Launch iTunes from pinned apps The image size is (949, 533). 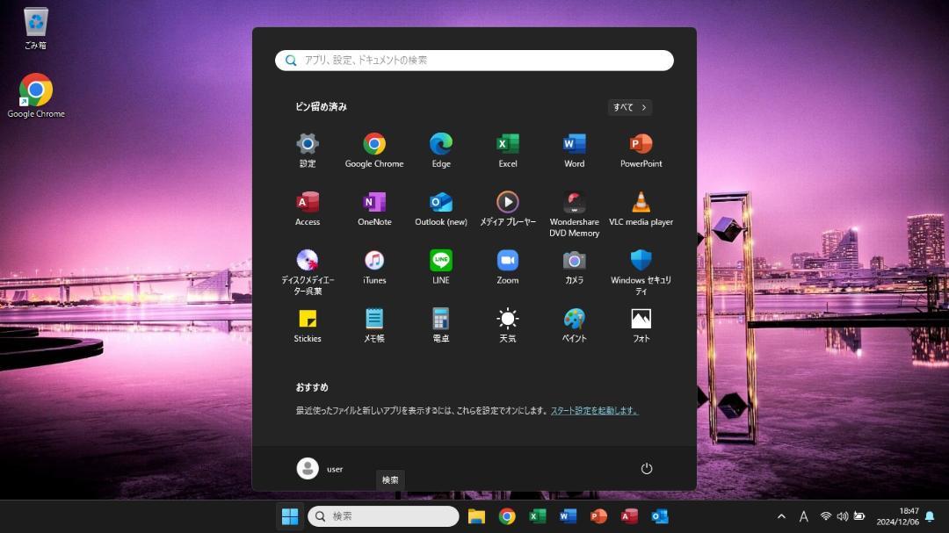pos(374,267)
